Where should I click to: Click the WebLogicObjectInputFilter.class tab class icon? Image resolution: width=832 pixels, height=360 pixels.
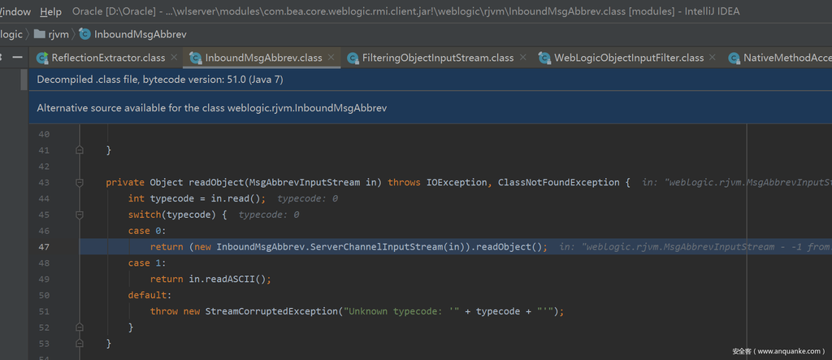[544, 58]
